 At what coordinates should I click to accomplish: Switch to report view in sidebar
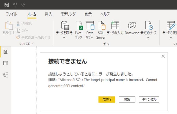coord(5,52)
